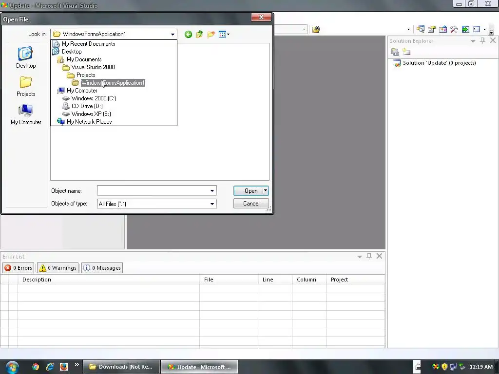Select the Windows XP (E:) drive

91,114
